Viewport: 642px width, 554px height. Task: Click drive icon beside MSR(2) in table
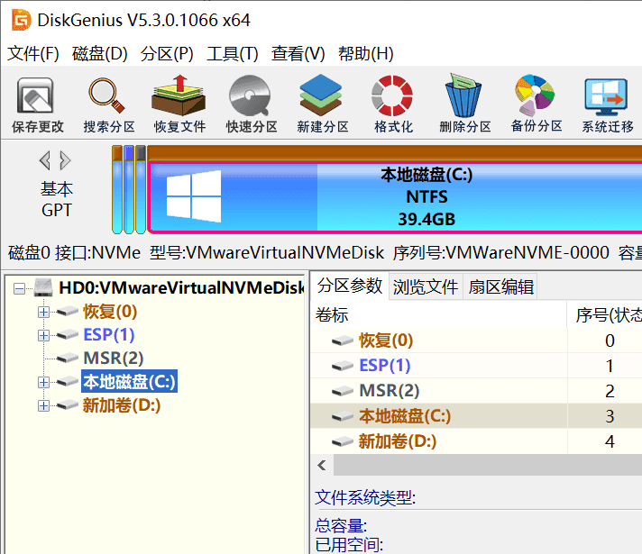(x=343, y=391)
